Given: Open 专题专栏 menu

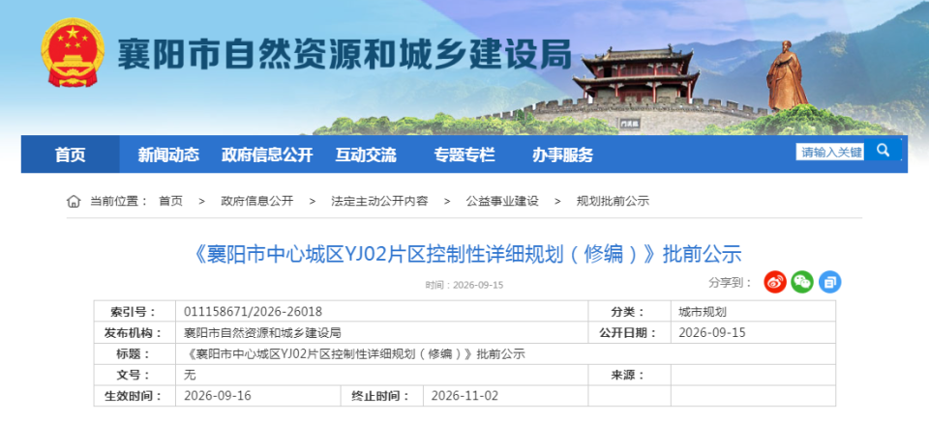Looking at the screenshot, I should tap(464, 154).
